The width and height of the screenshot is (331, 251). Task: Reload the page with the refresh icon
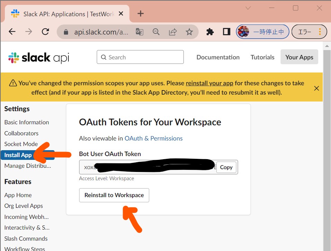coord(45,32)
